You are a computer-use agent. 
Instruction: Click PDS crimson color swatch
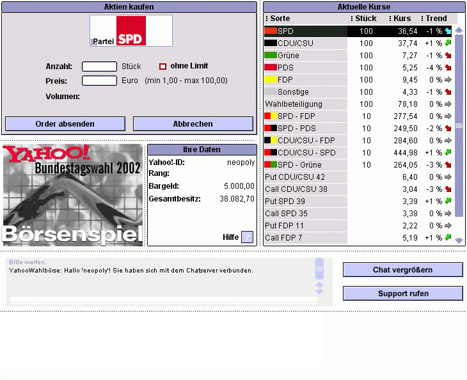pos(271,67)
